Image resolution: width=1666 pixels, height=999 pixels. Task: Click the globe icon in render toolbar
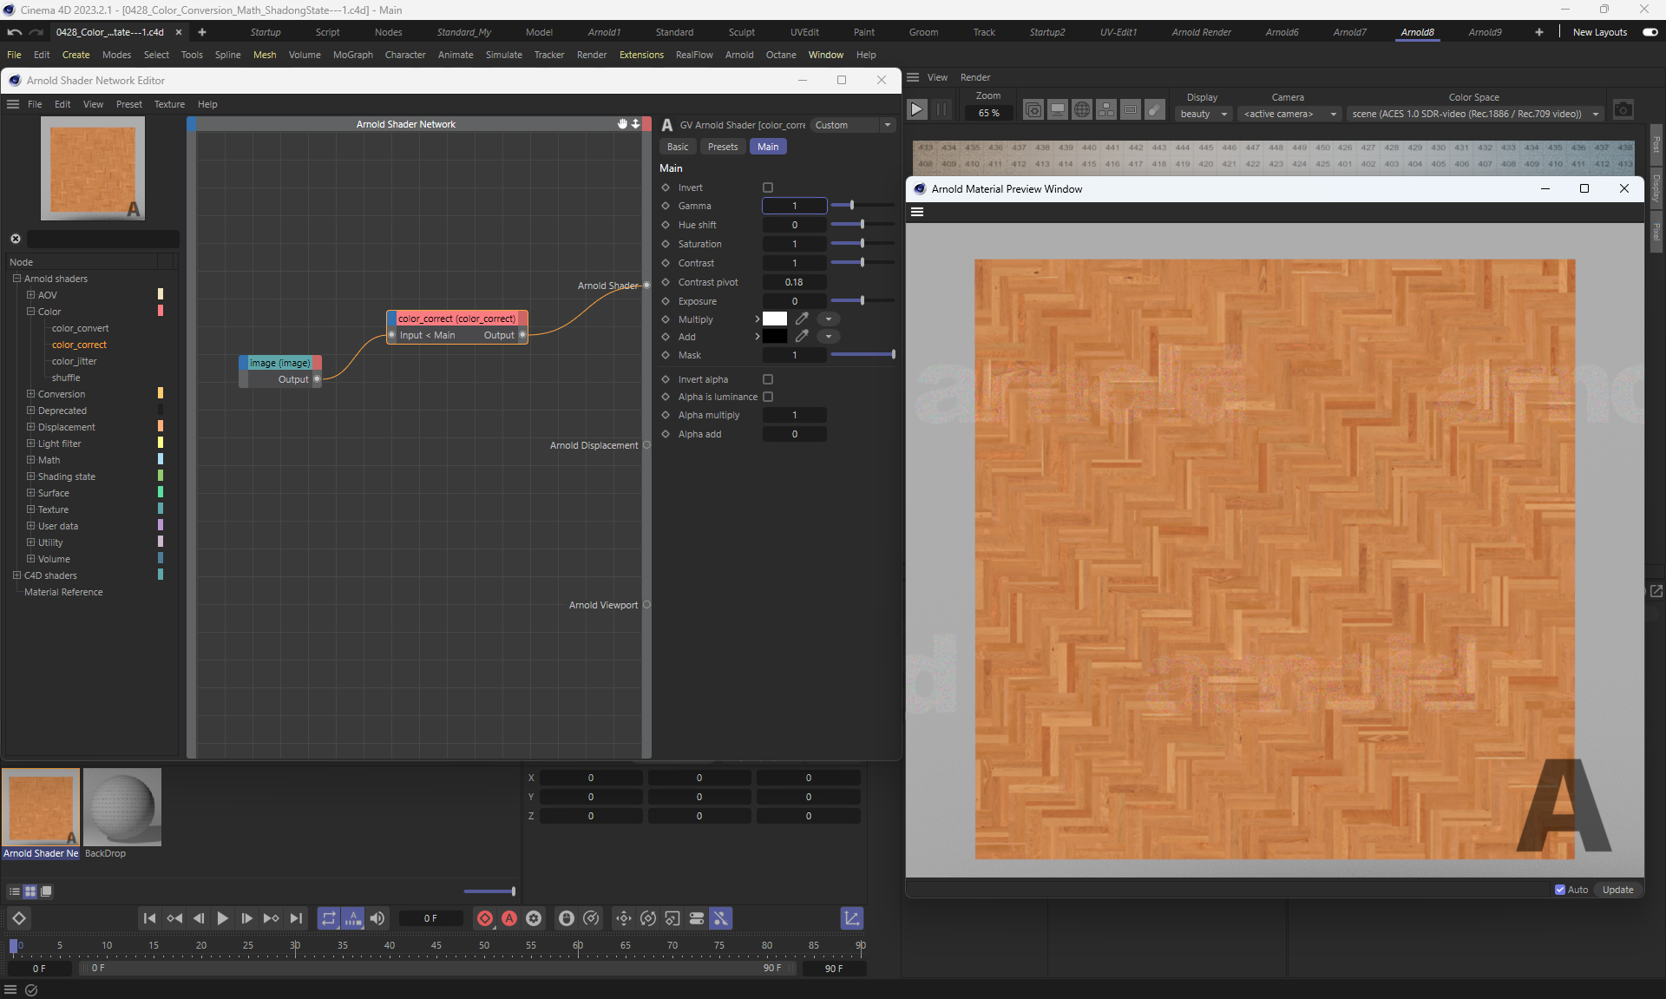point(1081,110)
